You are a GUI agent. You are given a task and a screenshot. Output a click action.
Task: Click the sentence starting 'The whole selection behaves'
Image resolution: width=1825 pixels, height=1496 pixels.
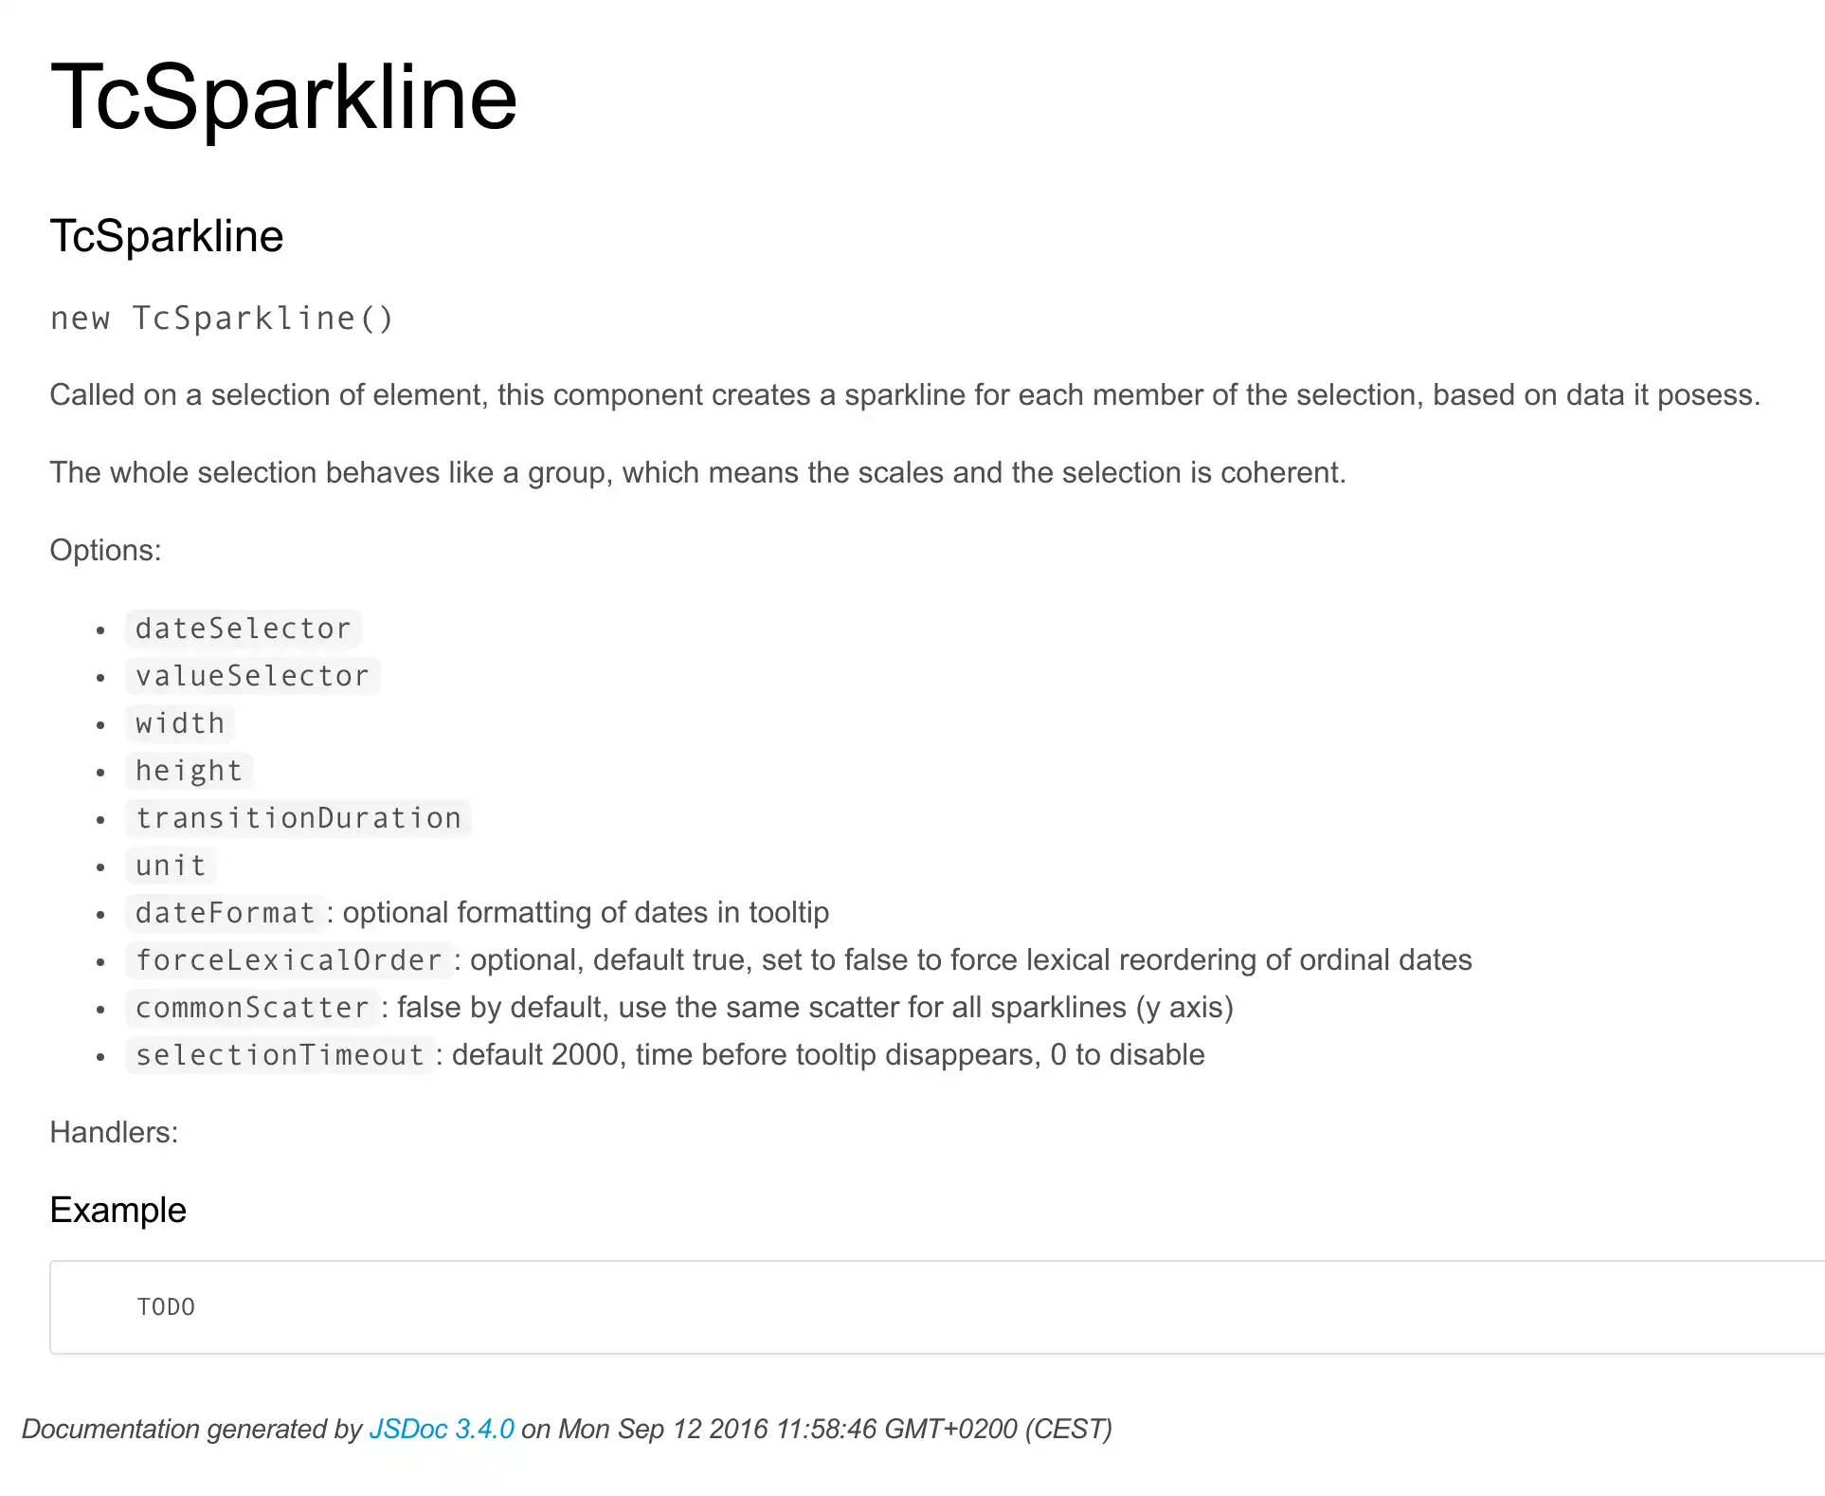click(697, 472)
